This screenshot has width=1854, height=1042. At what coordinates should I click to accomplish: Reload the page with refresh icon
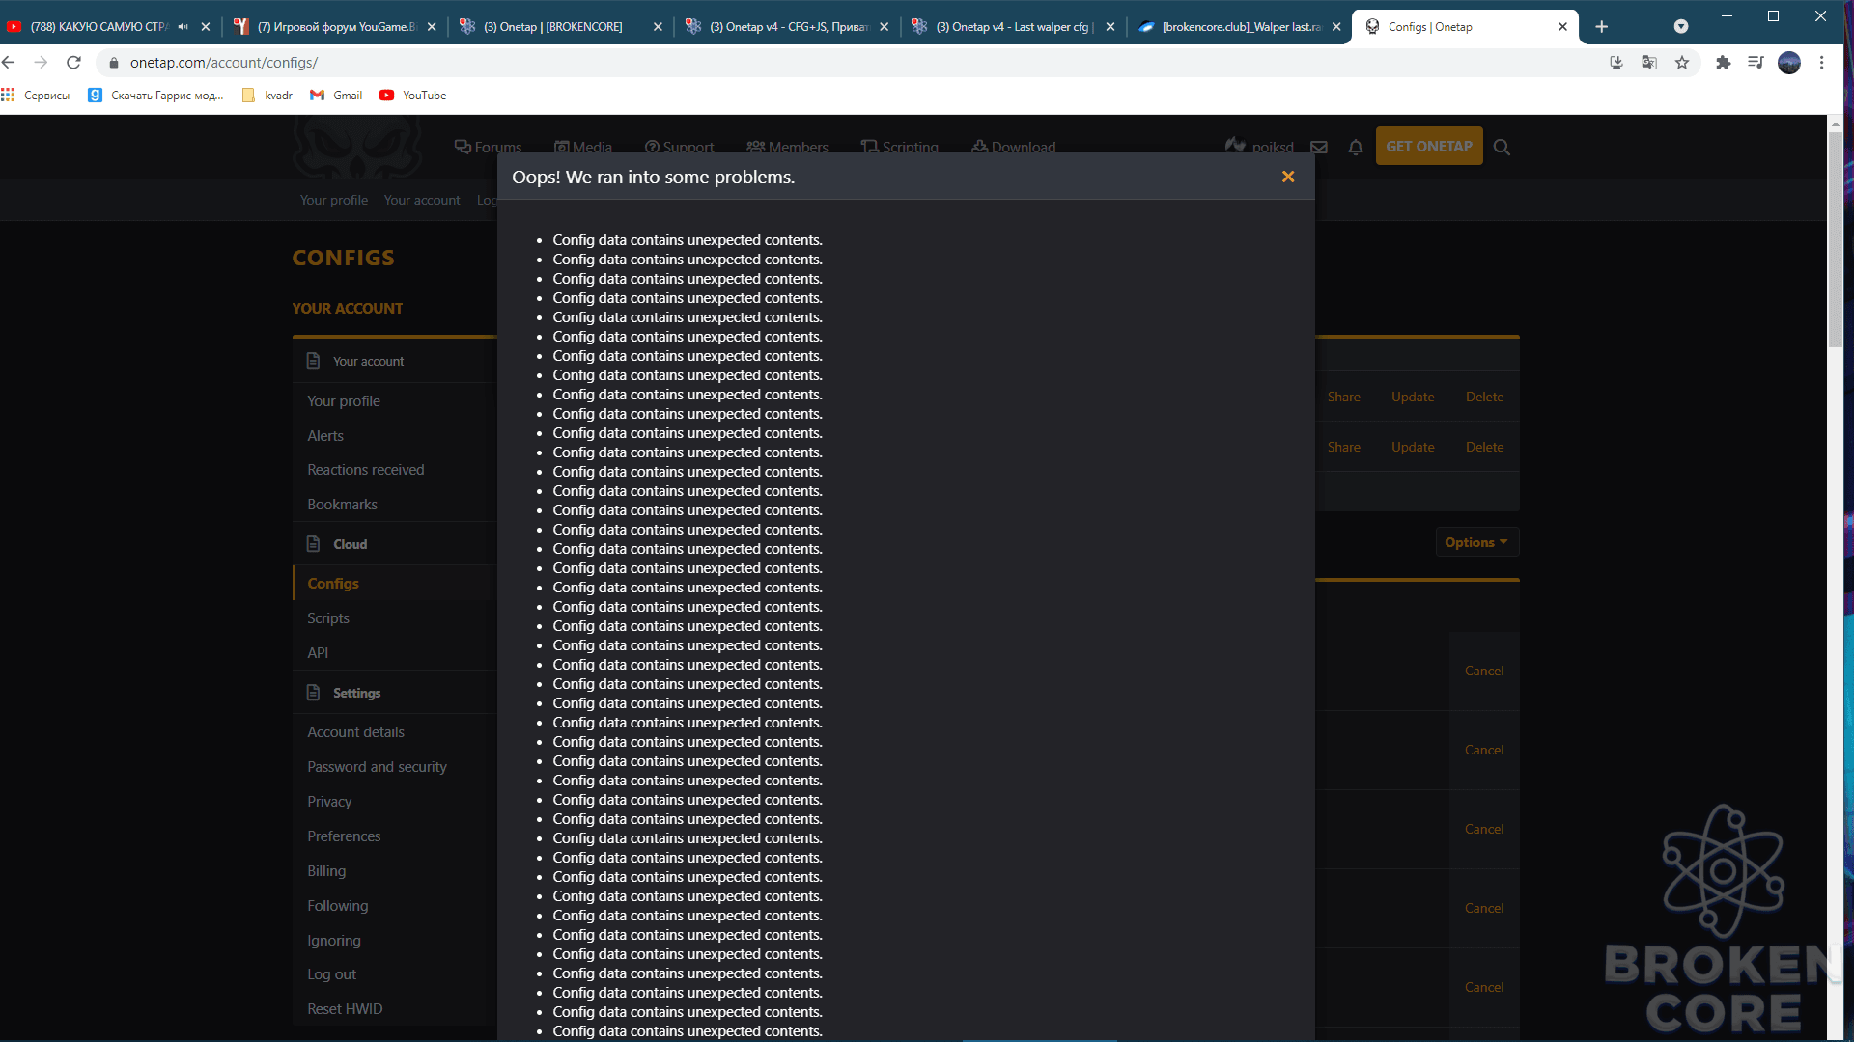[x=73, y=63]
